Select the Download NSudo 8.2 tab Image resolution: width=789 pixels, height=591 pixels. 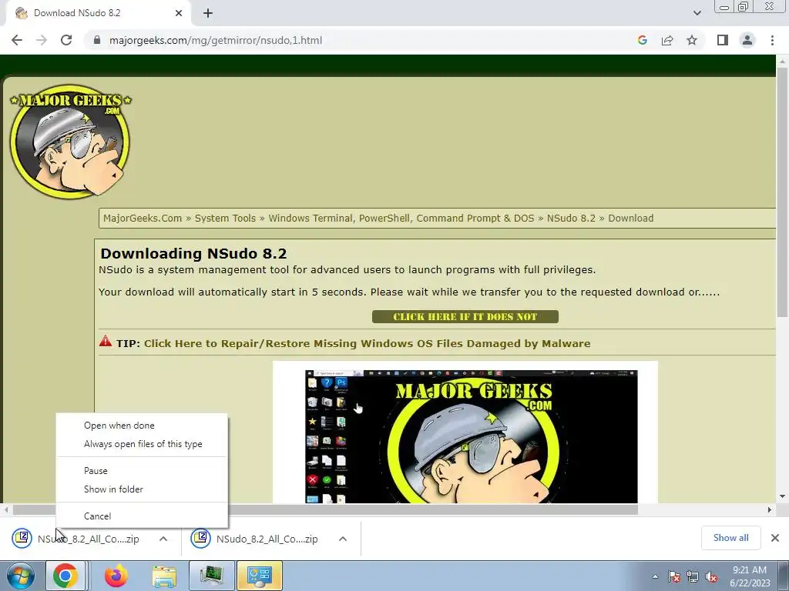98,13
